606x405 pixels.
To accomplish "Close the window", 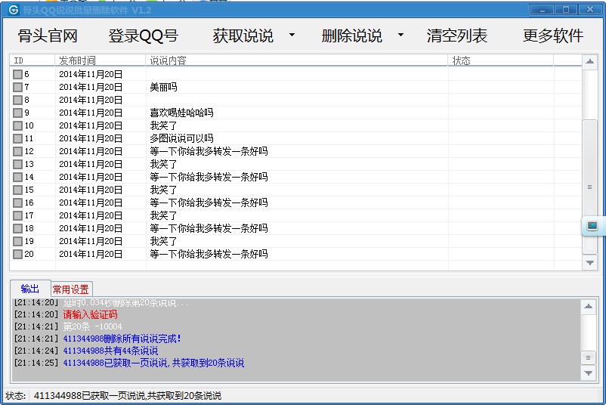I will tap(590, 10).
